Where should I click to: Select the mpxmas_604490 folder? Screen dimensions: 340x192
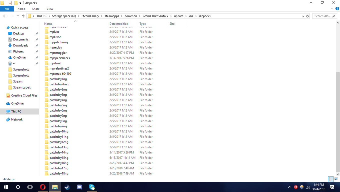(x=60, y=74)
